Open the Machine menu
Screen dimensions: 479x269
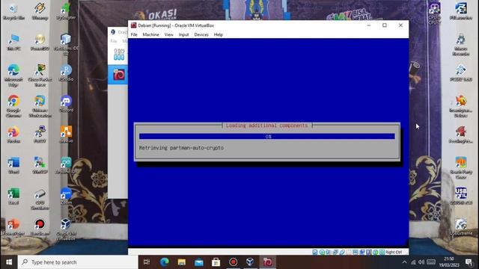(150, 35)
